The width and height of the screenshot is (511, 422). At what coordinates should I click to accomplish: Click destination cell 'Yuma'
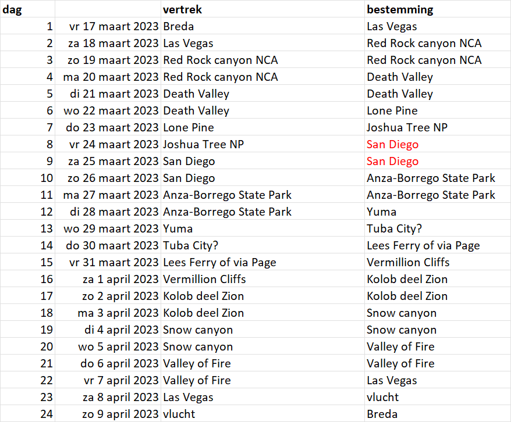click(x=381, y=212)
